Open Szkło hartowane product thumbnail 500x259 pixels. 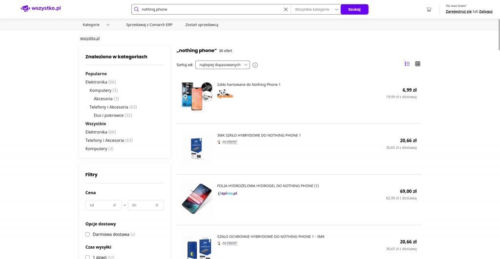(196, 96)
